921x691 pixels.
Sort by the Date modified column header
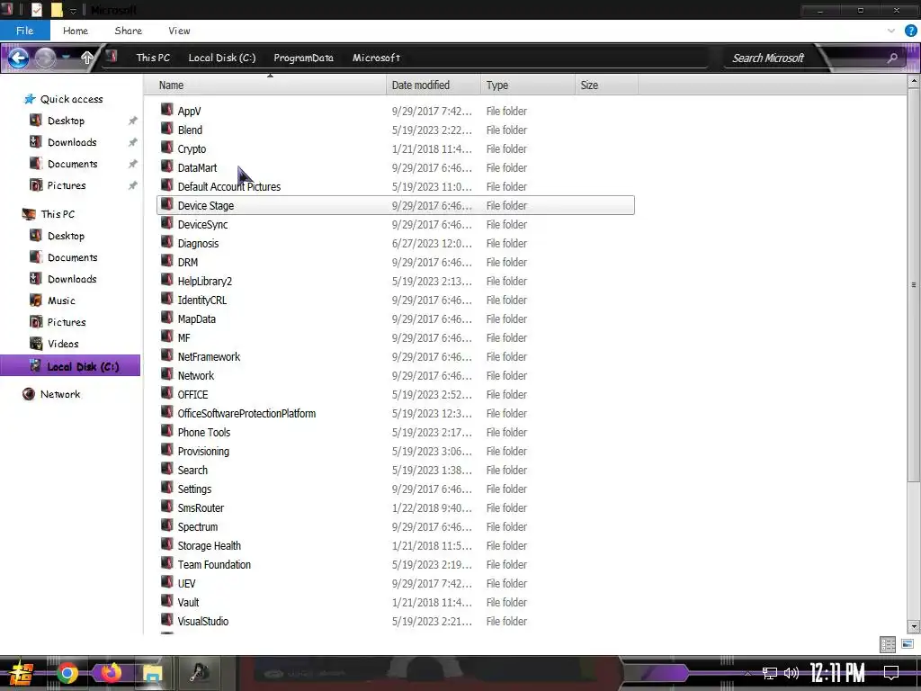pos(434,85)
